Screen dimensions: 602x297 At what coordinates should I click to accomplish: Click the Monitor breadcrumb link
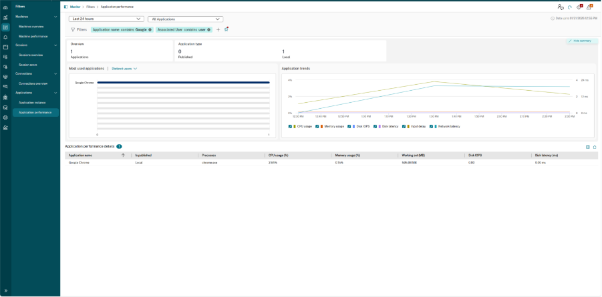pos(76,7)
